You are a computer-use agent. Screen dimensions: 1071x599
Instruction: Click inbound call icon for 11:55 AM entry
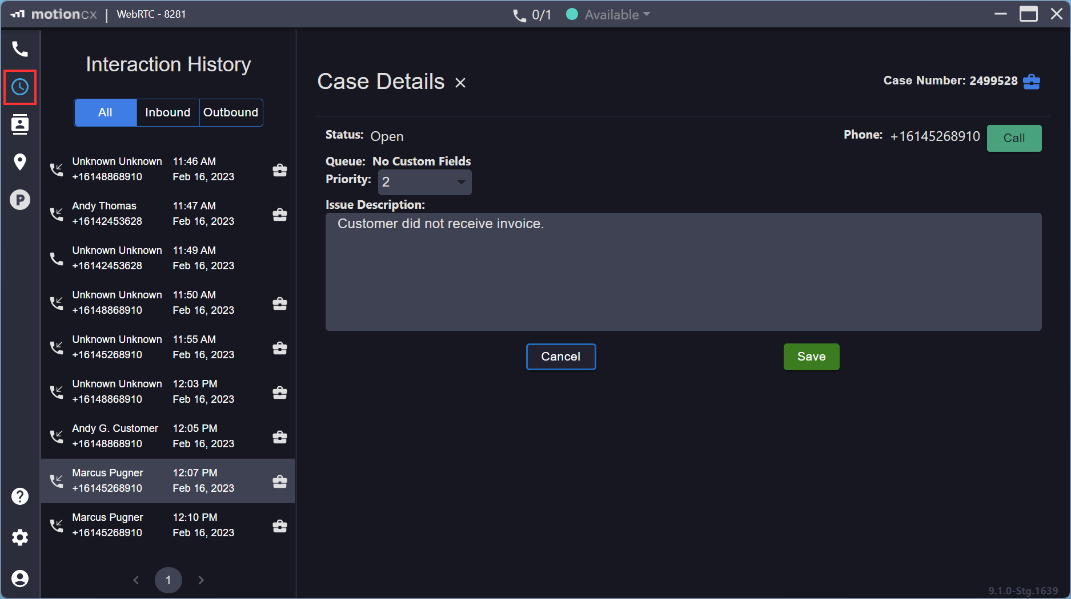click(x=57, y=347)
